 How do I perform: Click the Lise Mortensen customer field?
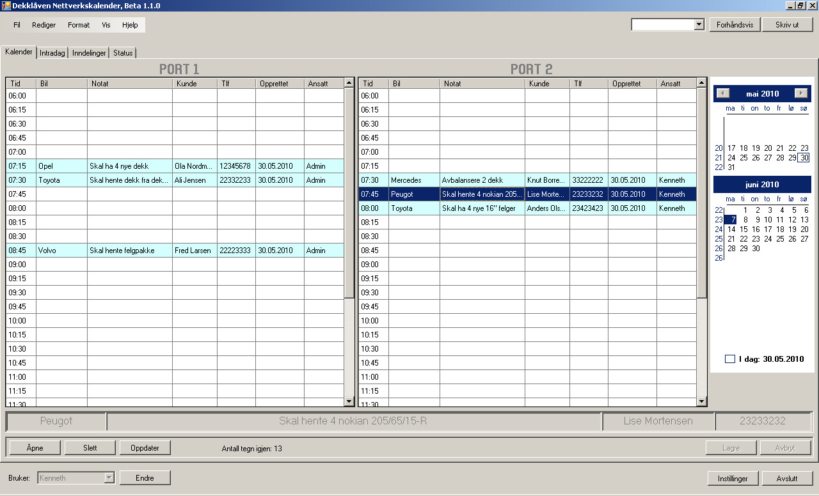click(x=658, y=421)
